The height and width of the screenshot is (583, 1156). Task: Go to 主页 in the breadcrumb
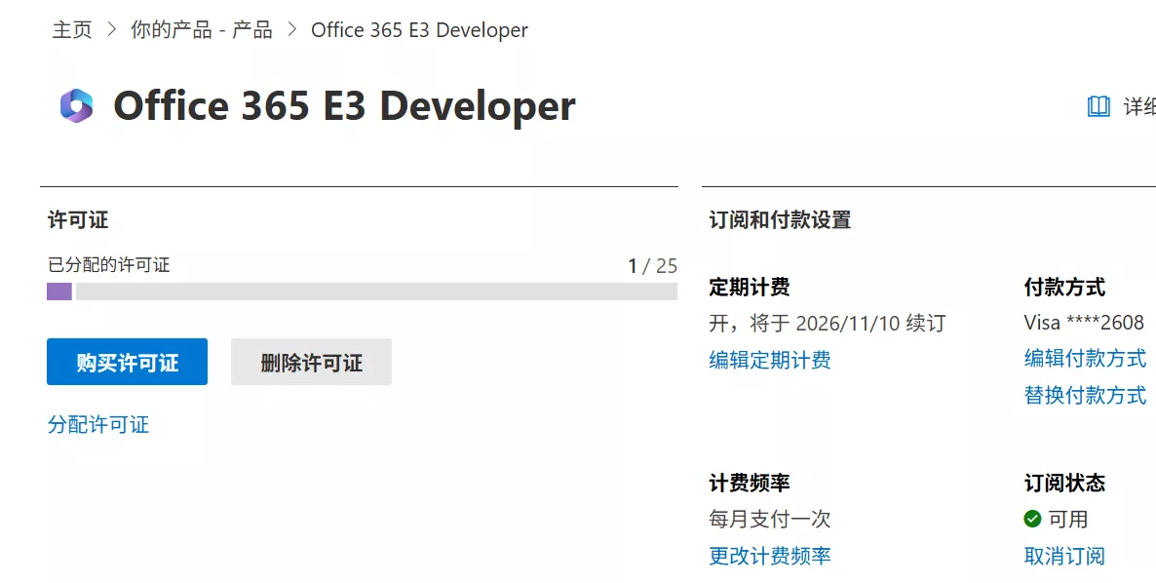coord(72,30)
